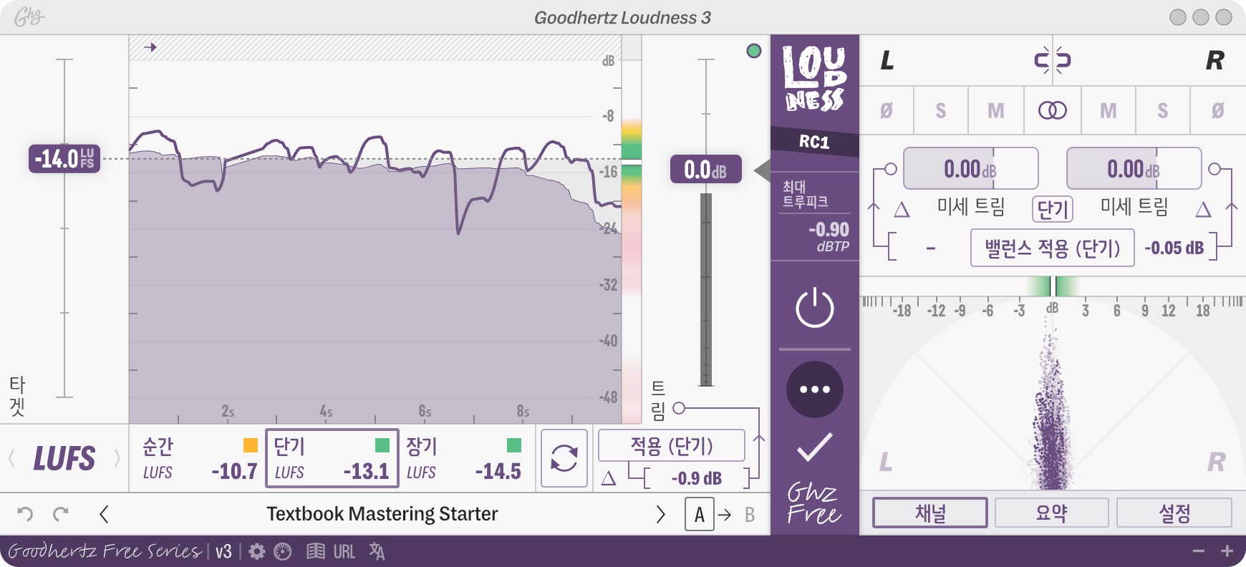
Task: Switch LUFS unit with left chevron
Action: [x=11, y=458]
